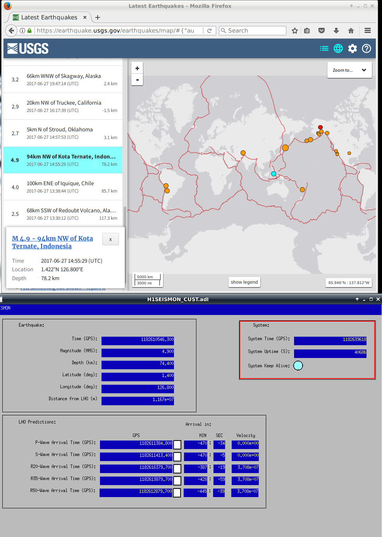The width and height of the screenshot is (382, 537).
Task: Save page to Pocket
Action: click(x=322, y=31)
